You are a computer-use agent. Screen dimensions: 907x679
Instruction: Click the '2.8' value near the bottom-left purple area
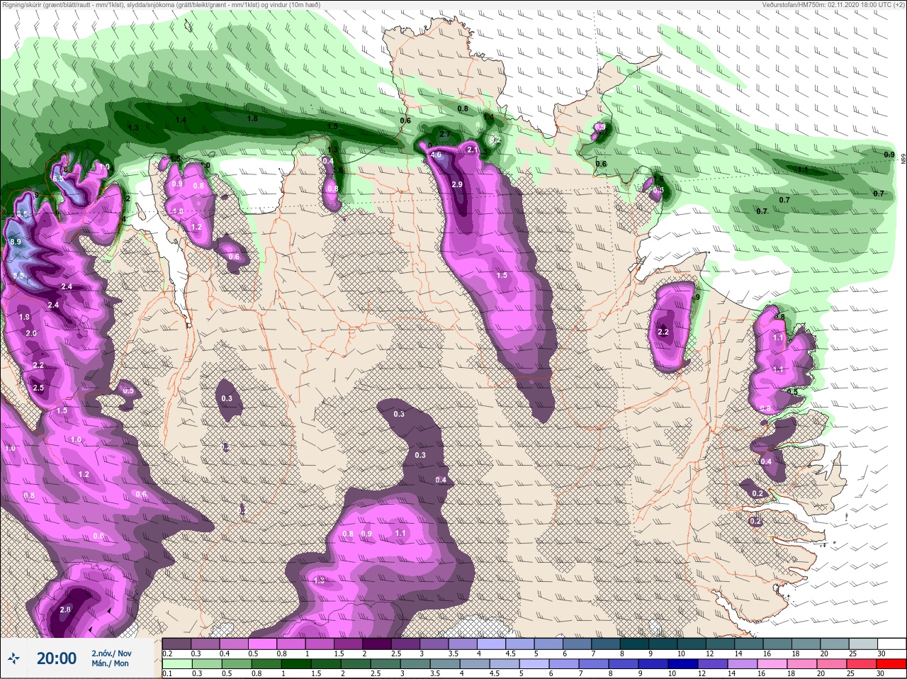point(65,610)
